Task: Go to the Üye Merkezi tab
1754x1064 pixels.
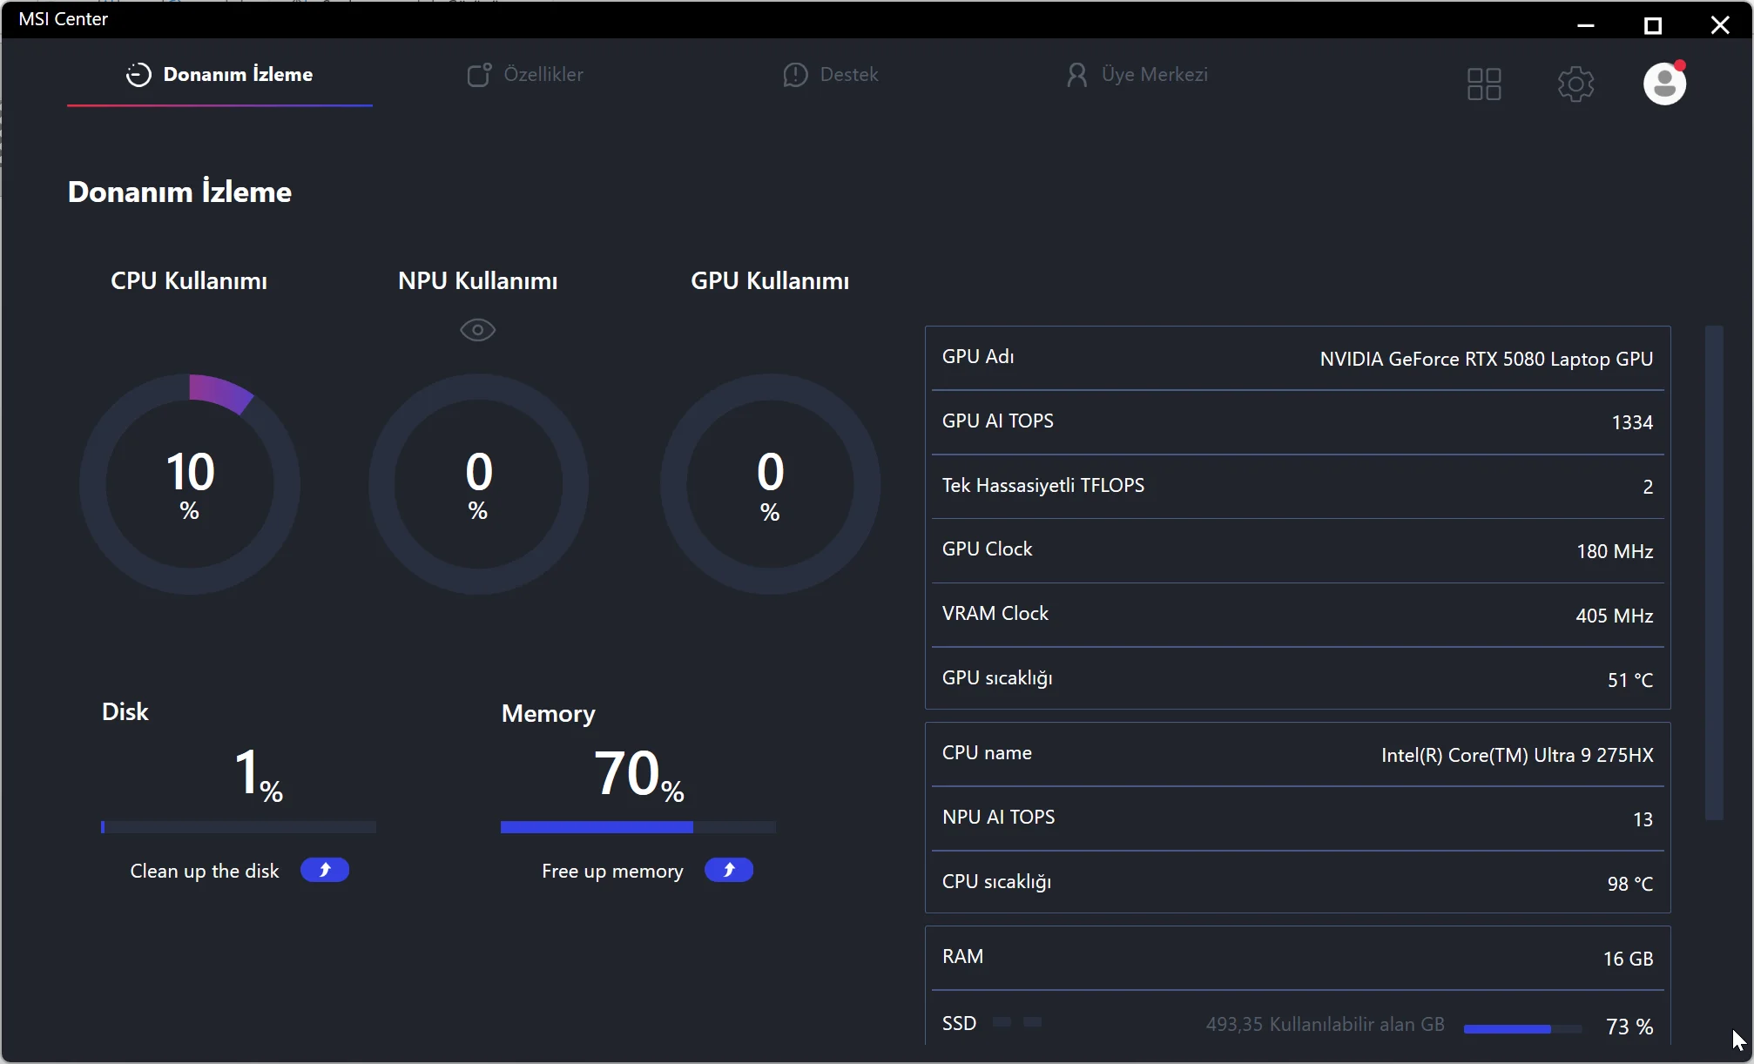Action: pyautogui.click(x=1137, y=75)
